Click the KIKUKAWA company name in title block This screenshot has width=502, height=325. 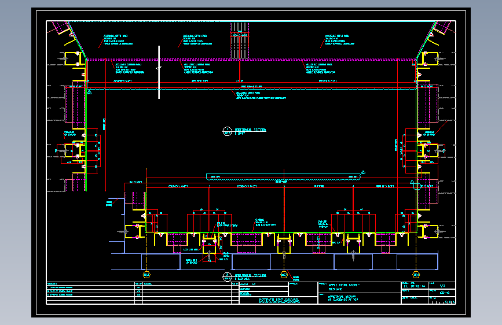coord(279,301)
